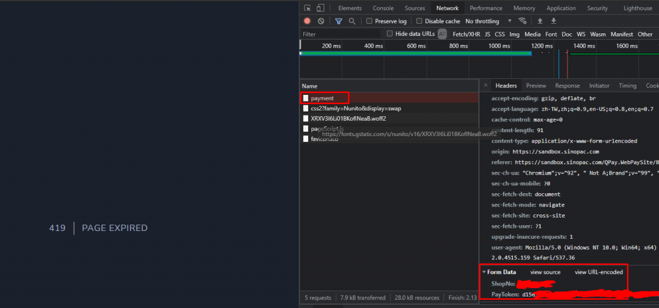The width and height of the screenshot is (659, 308).
Task: Click file icon beside XRXV3I6Li01BKofINeaB.woff2
Action: click(x=306, y=119)
